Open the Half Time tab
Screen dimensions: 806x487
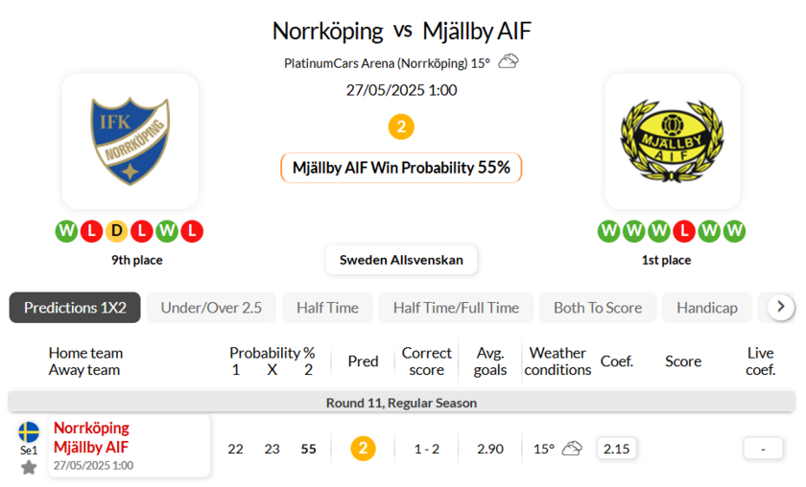327,308
